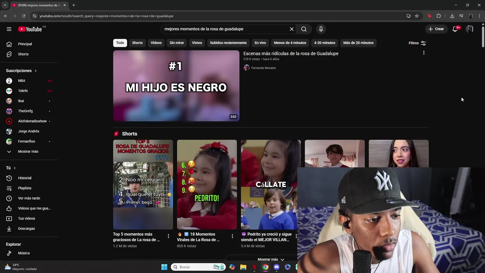Open the Top 5 Rosa de Guadalupe short thumbnail

[x=143, y=185]
